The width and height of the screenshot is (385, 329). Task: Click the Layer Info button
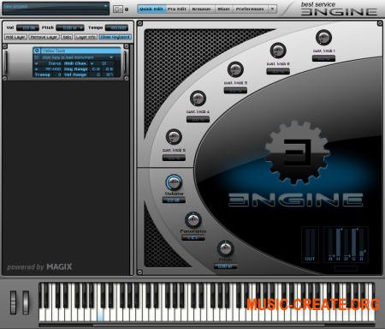click(86, 37)
